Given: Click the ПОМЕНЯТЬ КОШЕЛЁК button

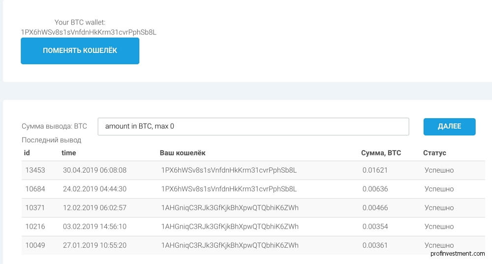Looking at the screenshot, I should 80,51.
